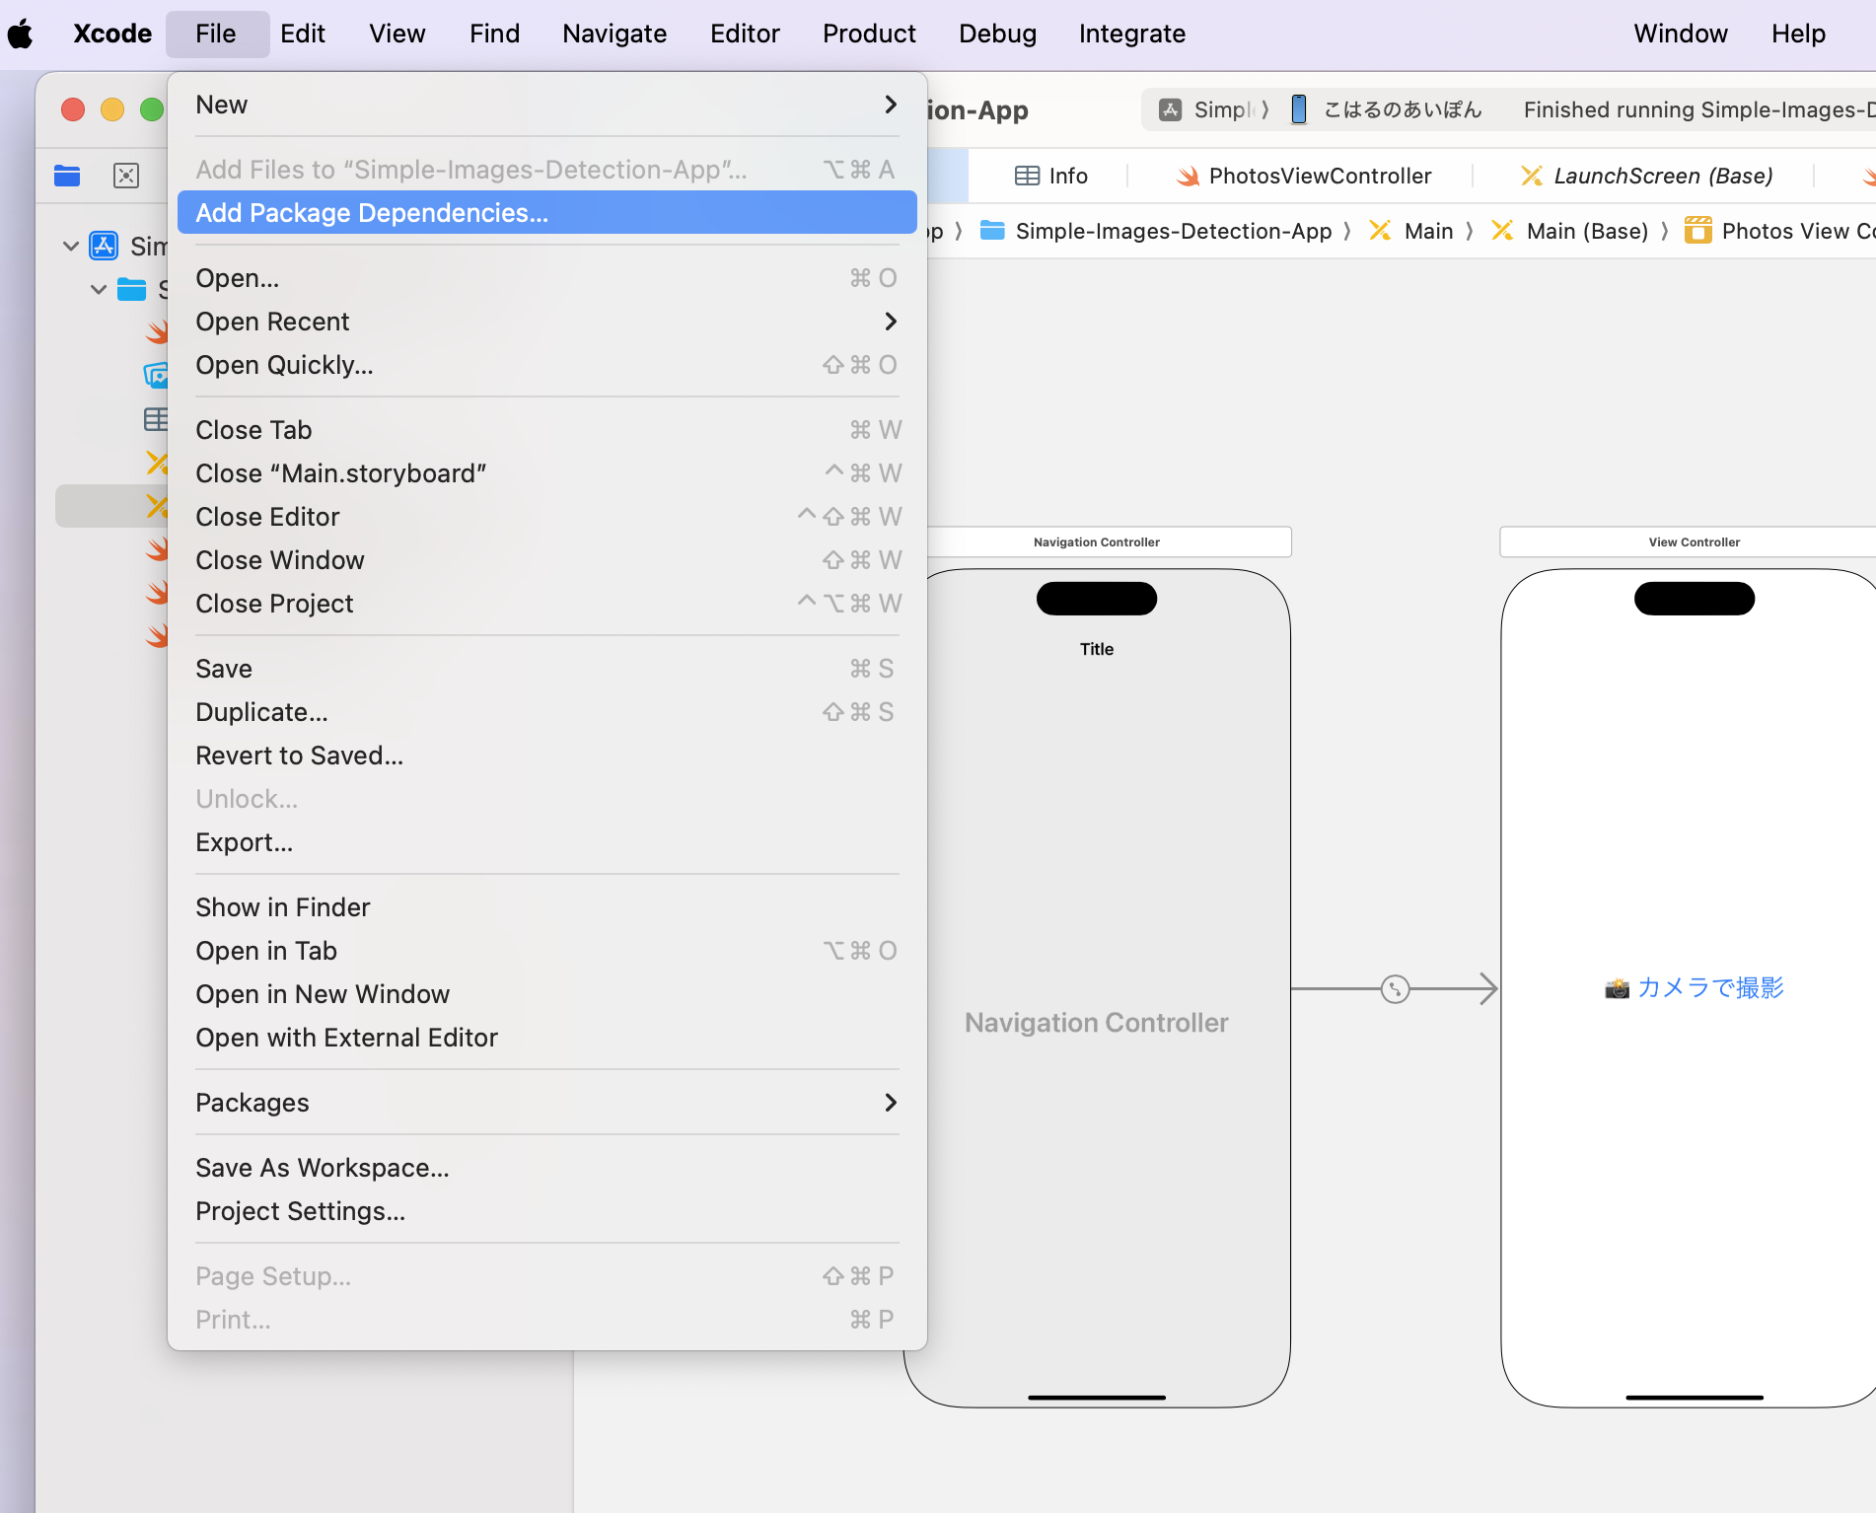The height and width of the screenshot is (1513, 1876).
Task: Select Open in Tab
Action: [547, 951]
